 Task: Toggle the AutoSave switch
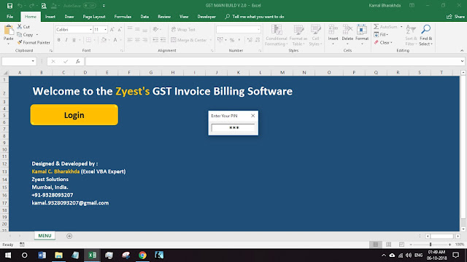click(x=89, y=5)
